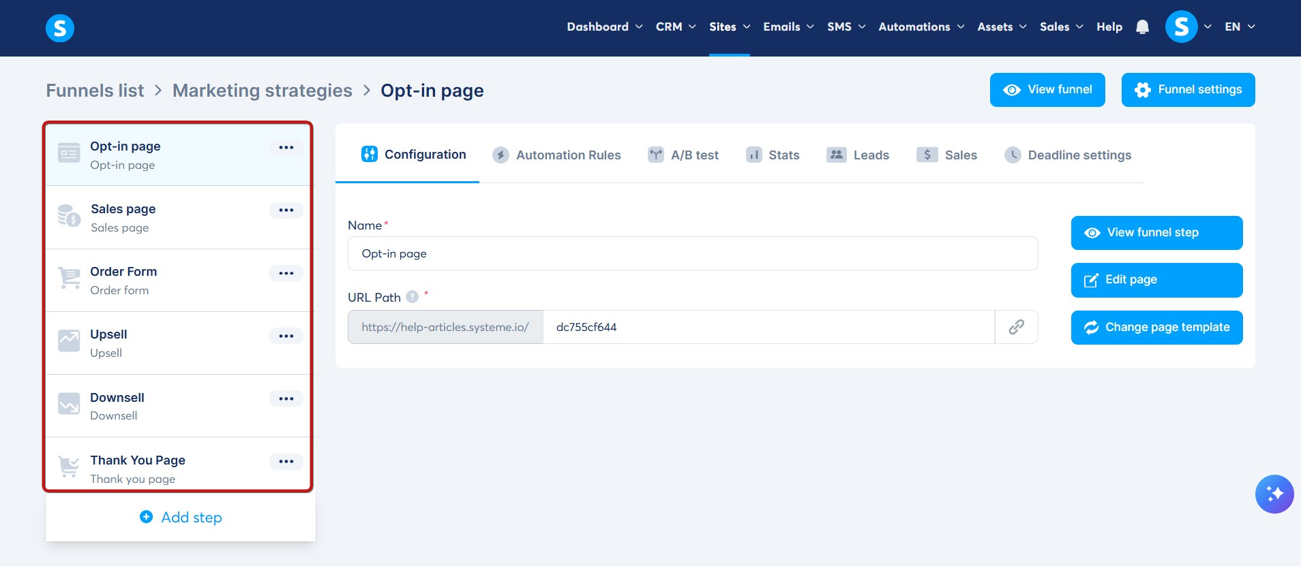This screenshot has width=1301, height=566.
Task: Click Change page template button
Action: point(1156,328)
